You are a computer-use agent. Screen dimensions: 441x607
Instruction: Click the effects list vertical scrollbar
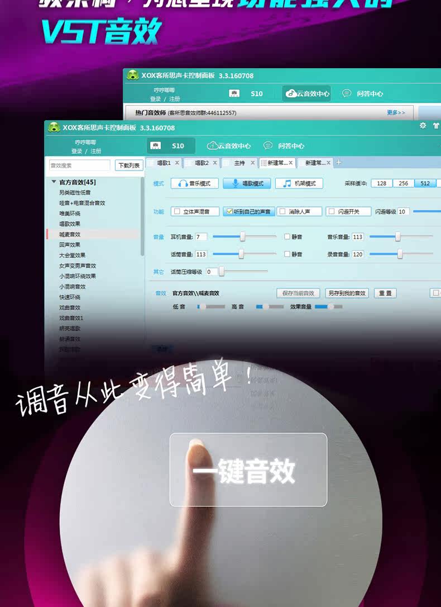coord(142,217)
